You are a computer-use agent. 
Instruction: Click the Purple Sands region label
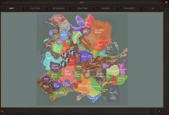point(56,31)
